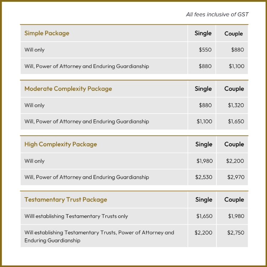Select the $1,650 Testamentary Trust single price
This screenshot has height=267, width=267.
[204, 216]
